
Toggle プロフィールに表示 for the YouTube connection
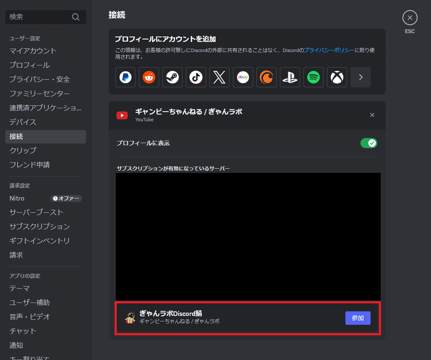coord(369,143)
